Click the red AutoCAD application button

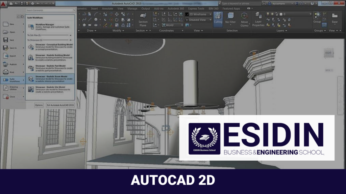coord(3,3)
